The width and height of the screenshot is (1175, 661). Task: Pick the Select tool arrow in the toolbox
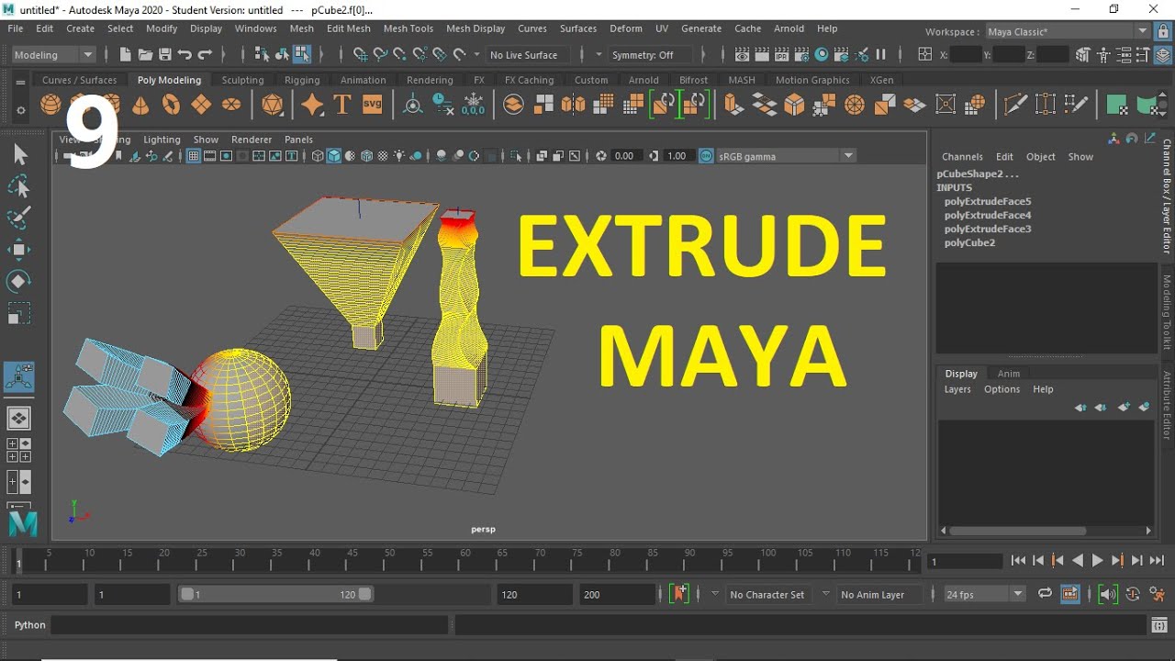[19, 155]
